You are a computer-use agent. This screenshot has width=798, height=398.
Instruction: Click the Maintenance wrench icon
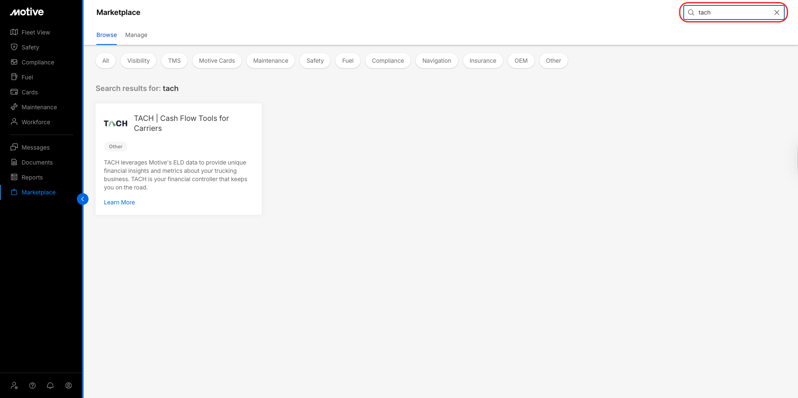pyautogui.click(x=14, y=107)
